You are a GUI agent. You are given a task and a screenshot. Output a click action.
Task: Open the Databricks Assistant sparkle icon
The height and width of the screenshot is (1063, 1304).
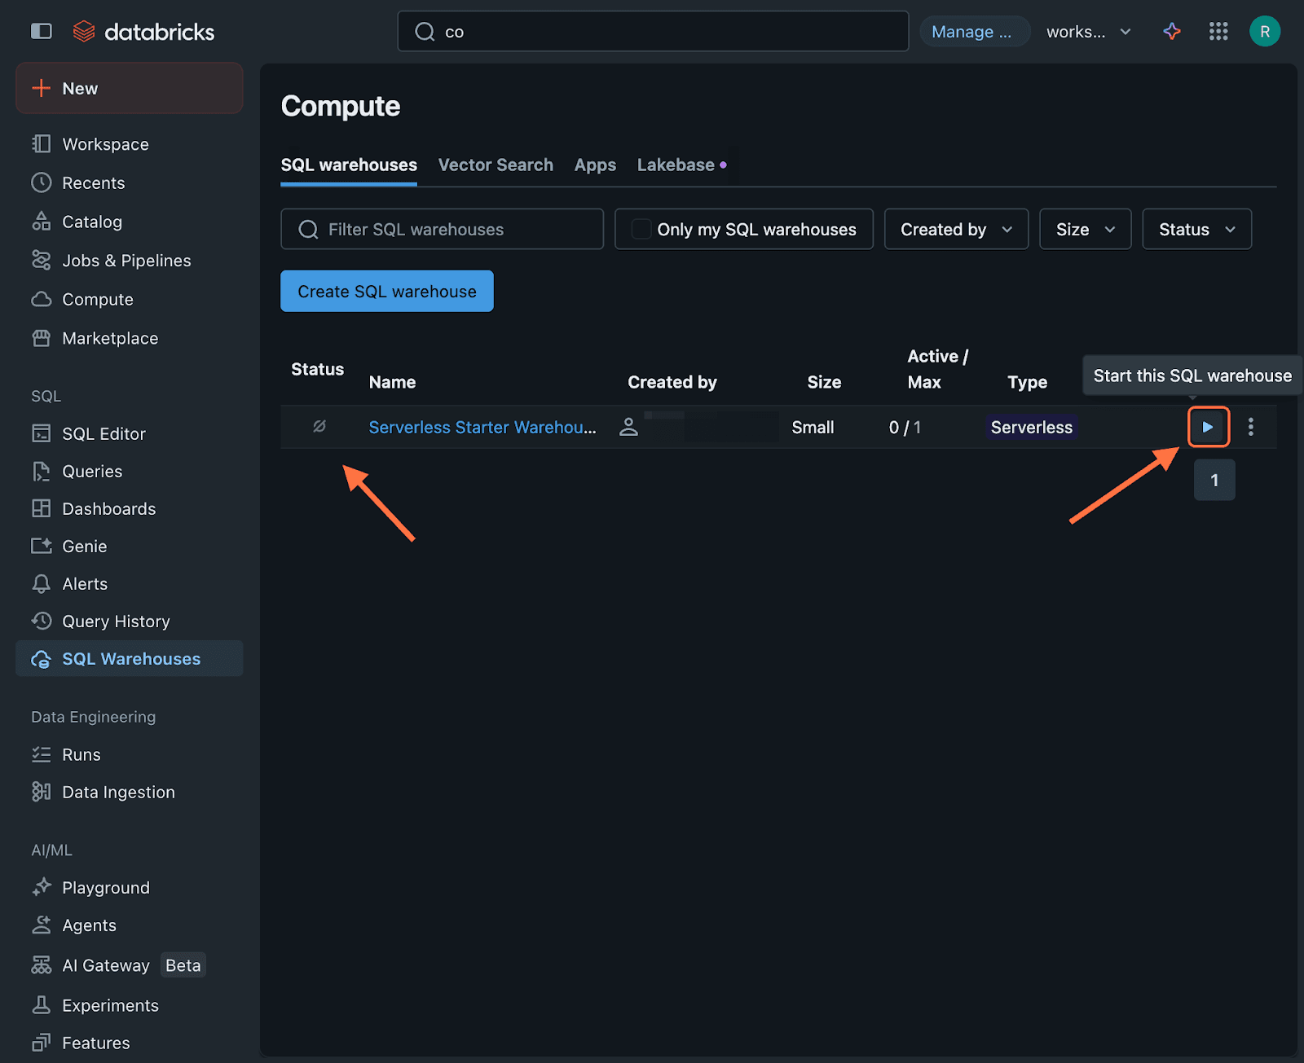point(1172,31)
